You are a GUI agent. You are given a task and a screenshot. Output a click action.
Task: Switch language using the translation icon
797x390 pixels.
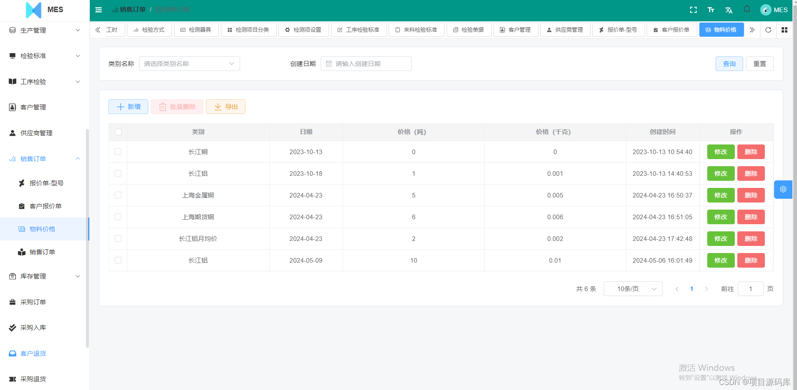pyautogui.click(x=729, y=9)
